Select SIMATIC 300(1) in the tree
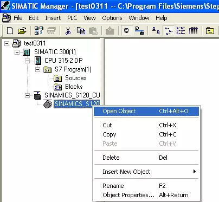 pyautogui.click(x=55, y=52)
